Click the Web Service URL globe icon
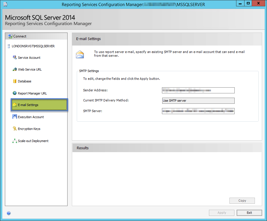Screen dimensions: 267x221 tap(15, 69)
